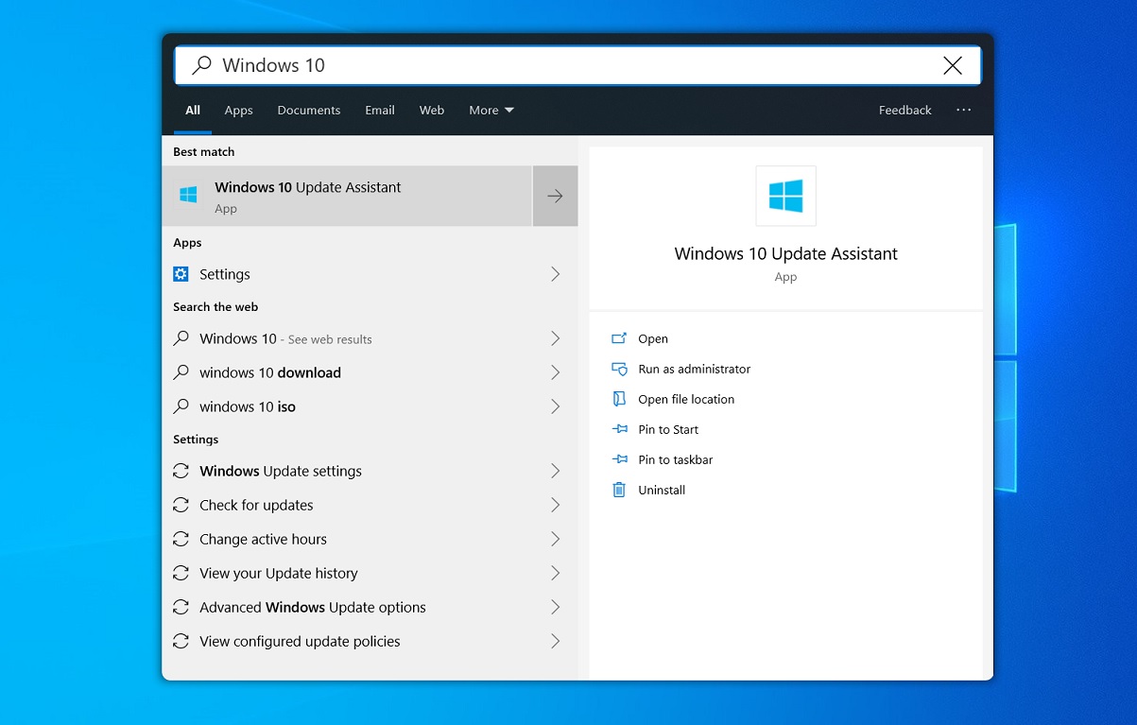
Task: Open View your Update history
Action: point(279,573)
